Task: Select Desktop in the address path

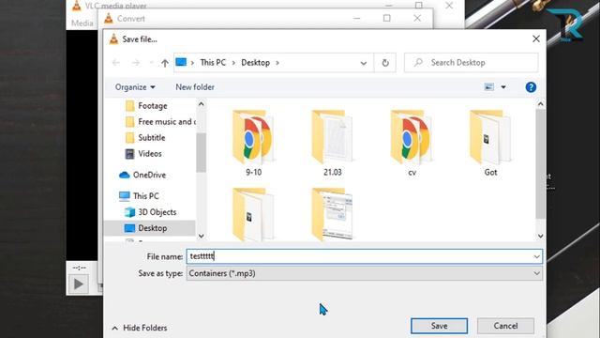Action: click(x=255, y=63)
